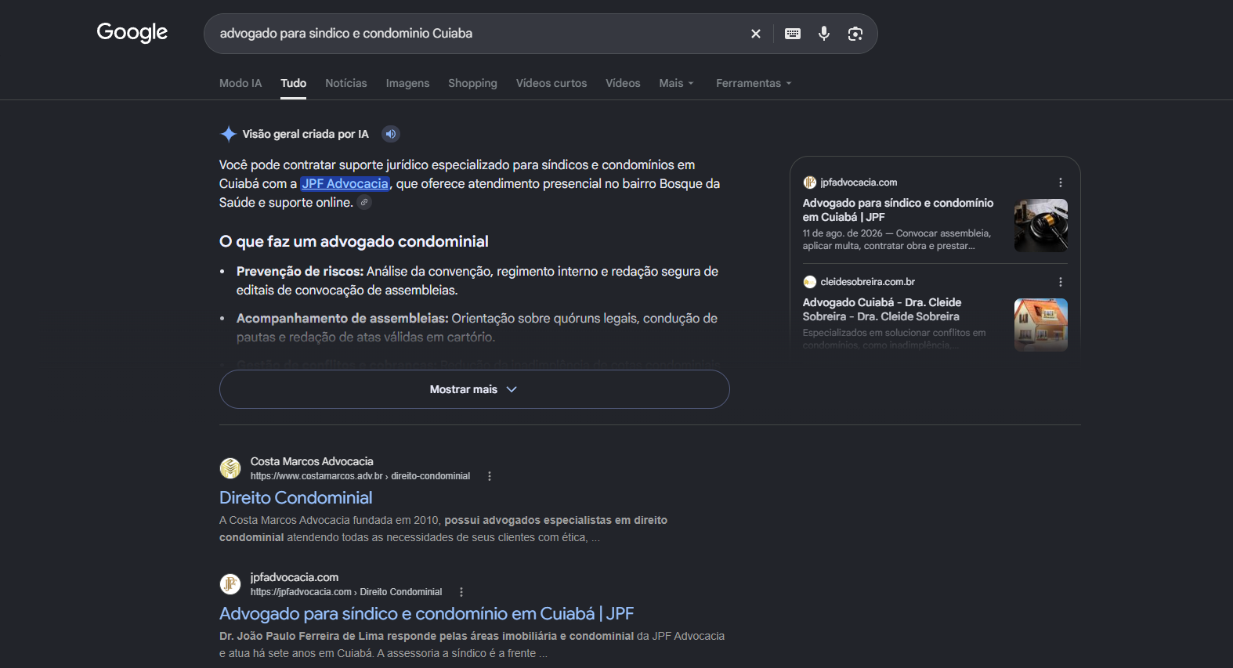Click the 'Acompanhamento de assembleias:' bullet text
Image resolution: width=1233 pixels, height=668 pixels.
click(342, 318)
